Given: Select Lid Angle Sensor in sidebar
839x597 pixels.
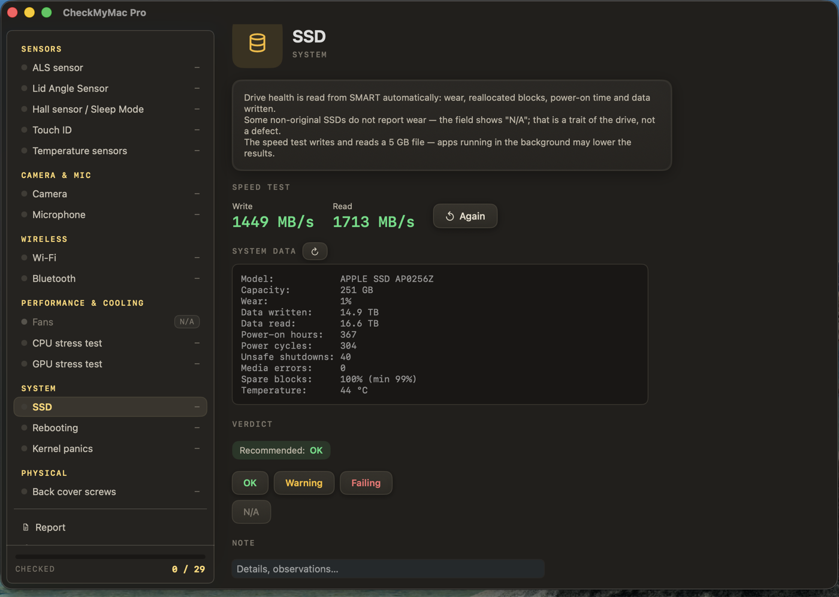Looking at the screenshot, I should click(110, 89).
